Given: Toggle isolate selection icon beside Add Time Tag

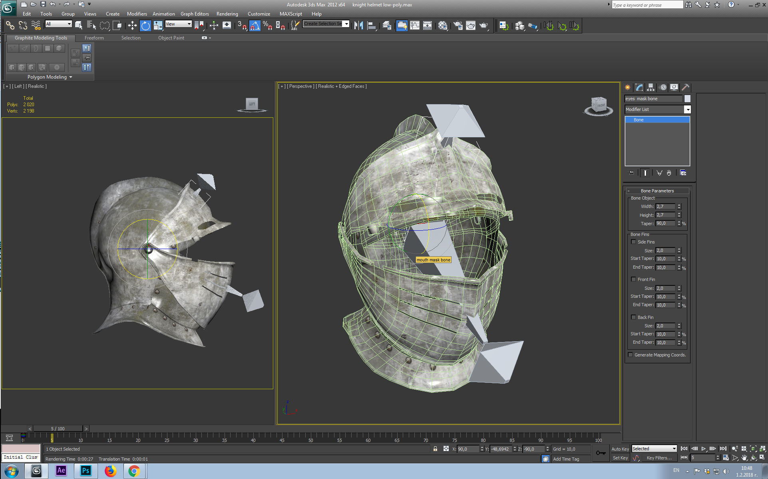Looking at the screenshot, I should point(545,459).
